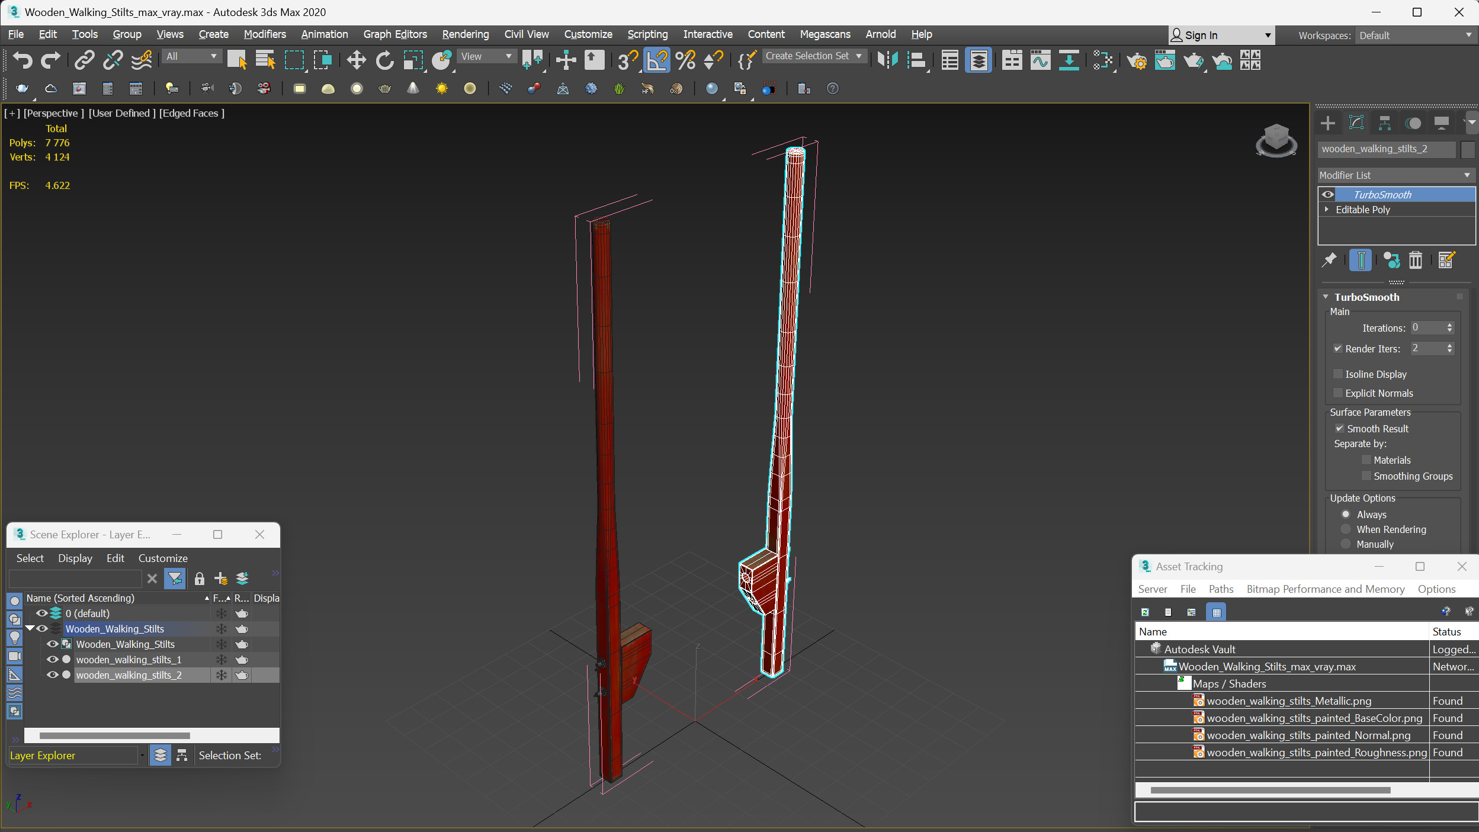1479x832 pixels.
Task: Select the When Rendering radio option
Action: coord(1346,529)
